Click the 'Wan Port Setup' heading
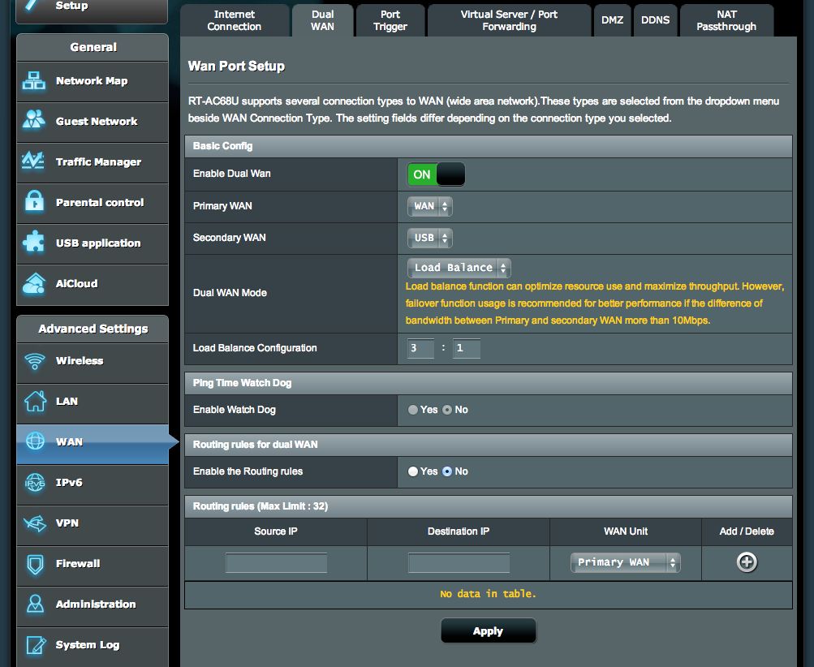Viewport: 814px width, 667px height. [236, 66]
